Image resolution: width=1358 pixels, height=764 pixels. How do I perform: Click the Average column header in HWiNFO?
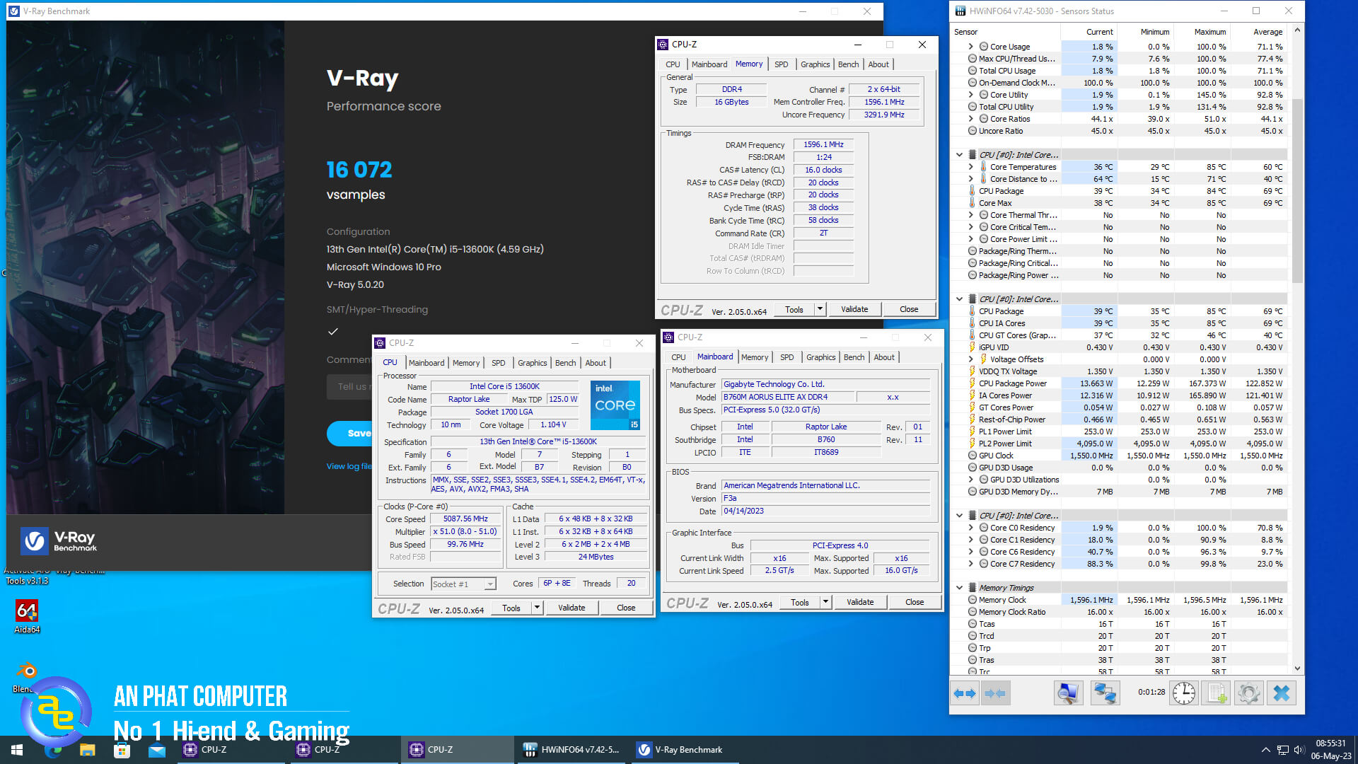click(1267, 32)
